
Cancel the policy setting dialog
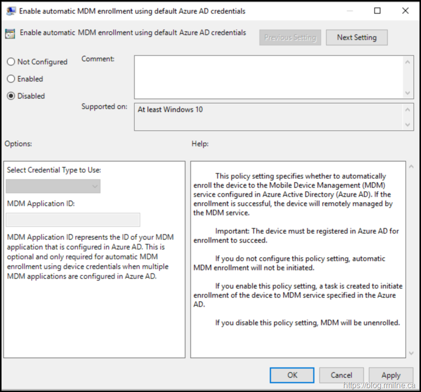click(341, 375)
